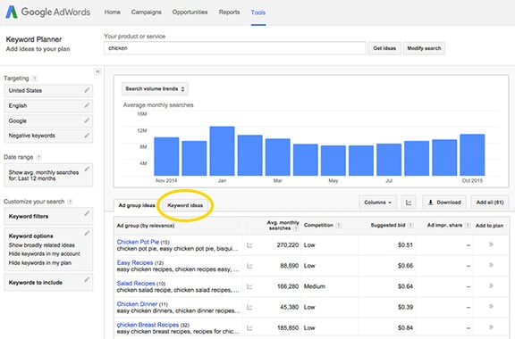Edit United States location targeting pencil
This screenshot has width=515, height=339.
(x=87, y=90)
